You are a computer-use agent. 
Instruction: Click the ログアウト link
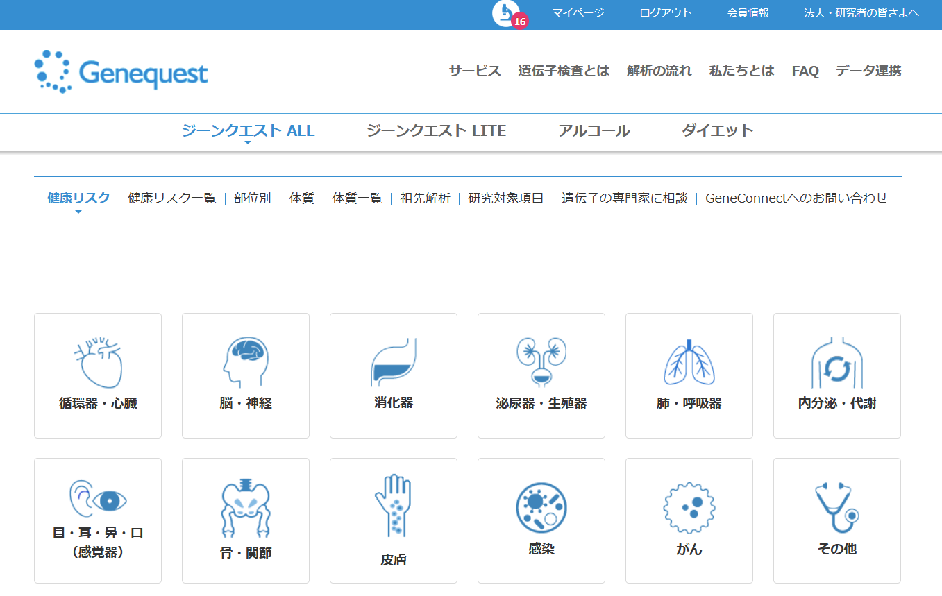click(666, 12)
